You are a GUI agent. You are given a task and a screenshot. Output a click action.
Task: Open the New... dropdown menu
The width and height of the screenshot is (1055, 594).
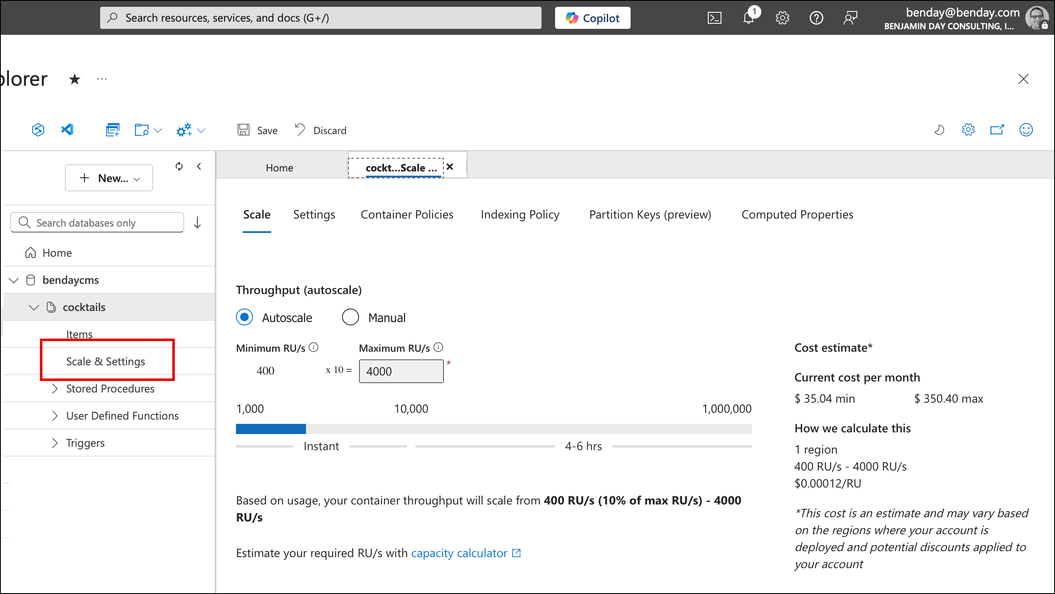[x=109, y=178]
